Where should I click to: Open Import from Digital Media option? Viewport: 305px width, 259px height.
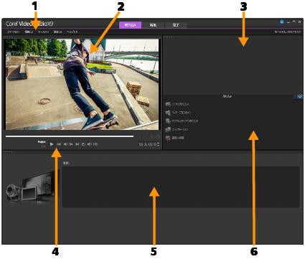tap(182, 121)
